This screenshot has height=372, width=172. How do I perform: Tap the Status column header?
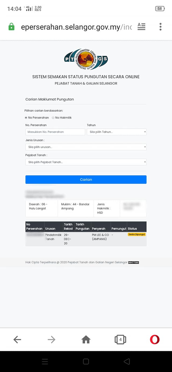132,229
